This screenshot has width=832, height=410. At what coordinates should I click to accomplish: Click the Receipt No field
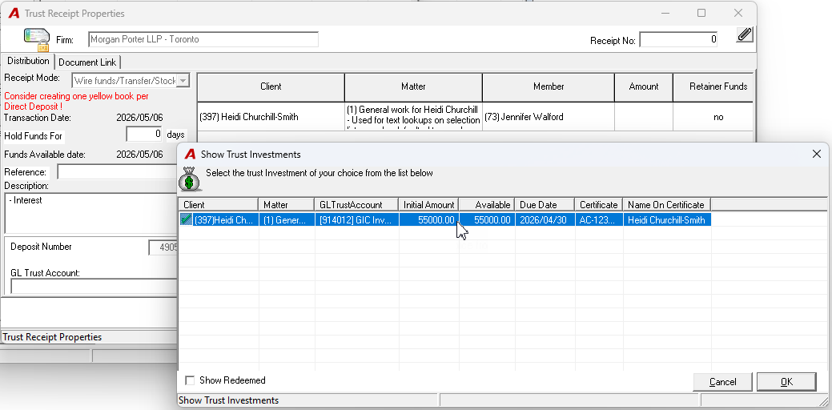(679, 40)
